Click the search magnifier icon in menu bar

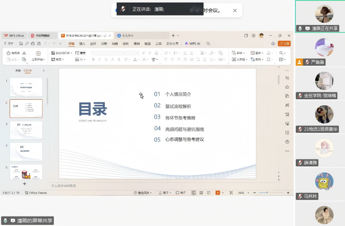208,43
